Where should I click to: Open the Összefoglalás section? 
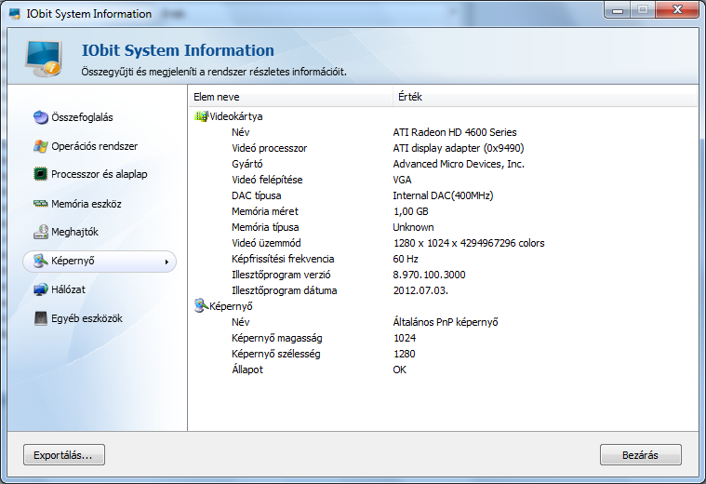[82, 117]
